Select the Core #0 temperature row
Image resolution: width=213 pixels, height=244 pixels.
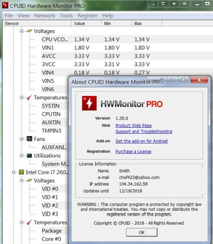55,239
